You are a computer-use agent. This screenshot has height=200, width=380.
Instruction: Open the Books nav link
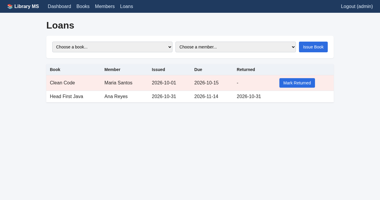click(x=83, y=7)
